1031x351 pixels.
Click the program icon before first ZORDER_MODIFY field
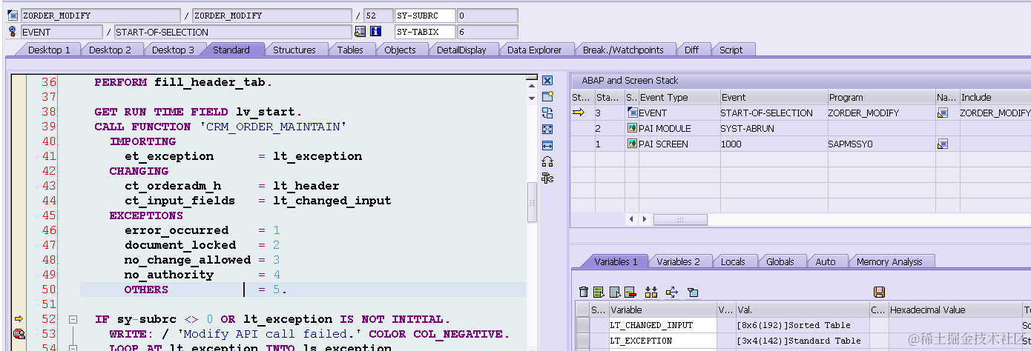click(12, 16)
